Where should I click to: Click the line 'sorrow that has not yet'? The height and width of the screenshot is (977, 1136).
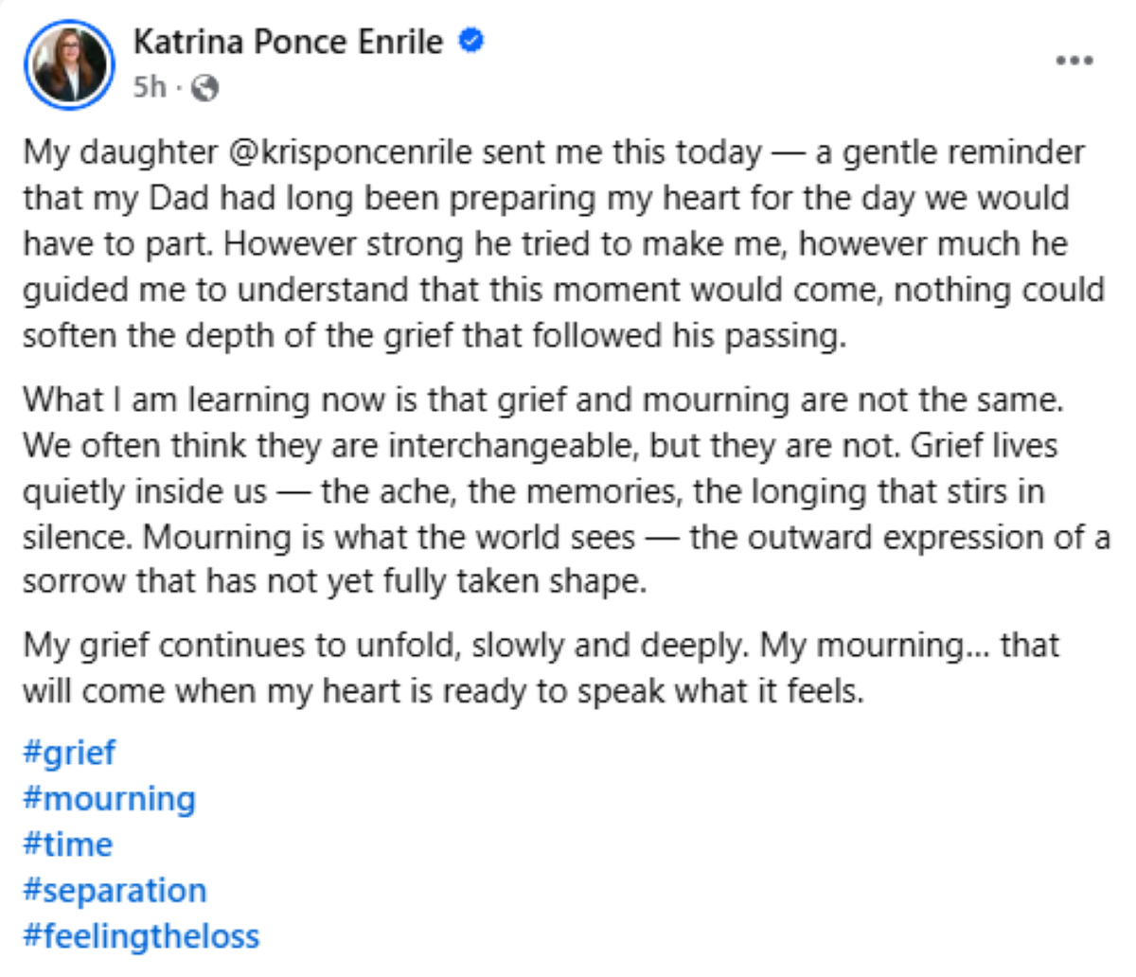[x=334, y=580]
